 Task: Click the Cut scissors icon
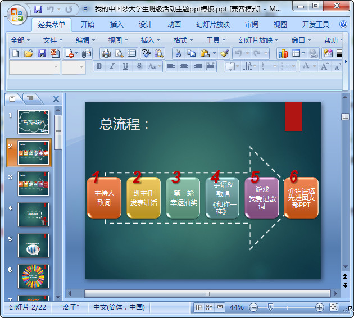point(178,53)
